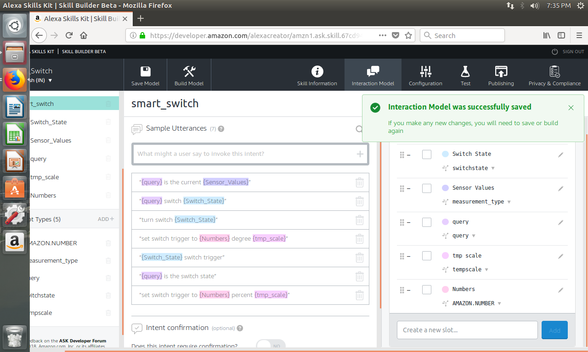The image size is (588, 352).
Task: Click the Build Model icon
Action: (x=189, y=71)
